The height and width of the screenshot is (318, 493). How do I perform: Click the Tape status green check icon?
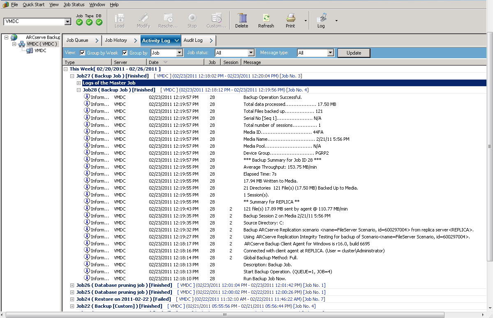click(89, 22)
